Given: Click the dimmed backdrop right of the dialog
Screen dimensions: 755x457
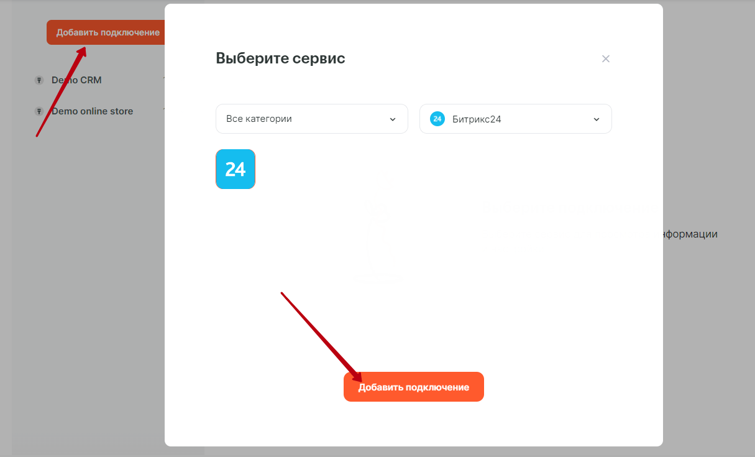Looking at the screenshot, I should (x=708, y=342).
